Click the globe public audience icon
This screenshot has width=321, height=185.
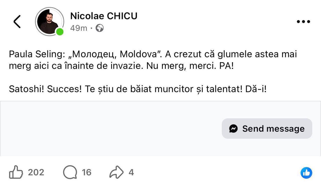pos(100,28)
